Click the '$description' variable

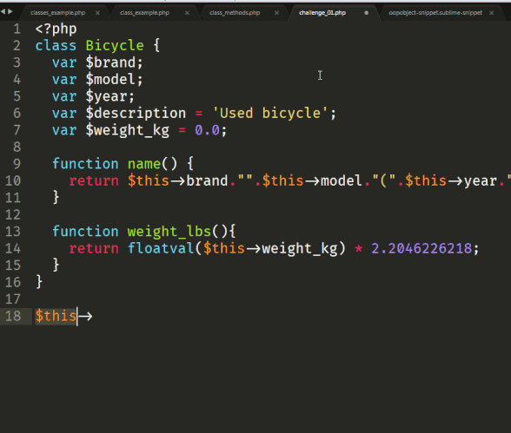click(136, 113)
